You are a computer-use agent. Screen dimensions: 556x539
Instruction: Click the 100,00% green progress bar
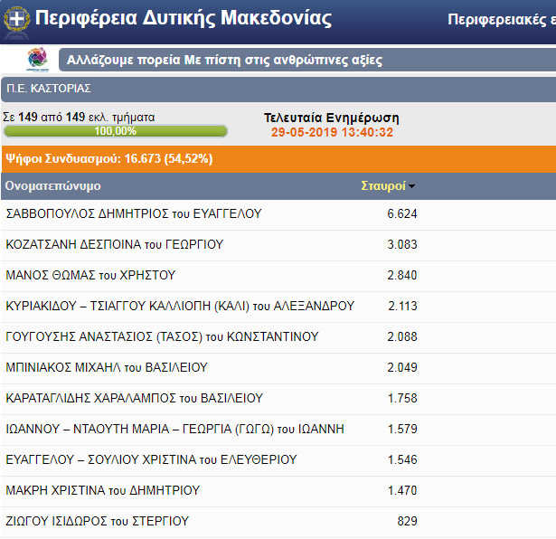point(115,131)
